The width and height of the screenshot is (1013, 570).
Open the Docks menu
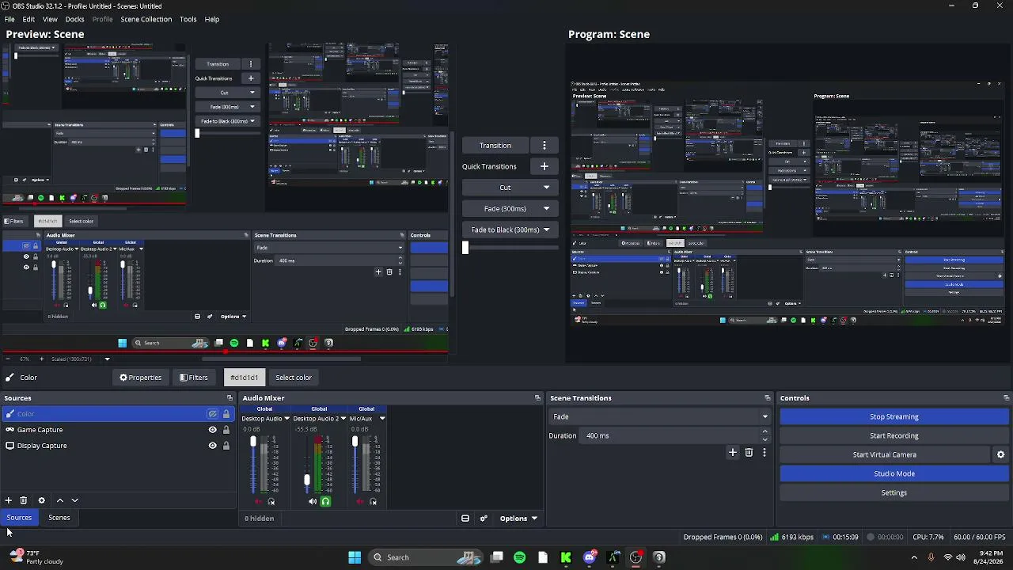(75, 19)
